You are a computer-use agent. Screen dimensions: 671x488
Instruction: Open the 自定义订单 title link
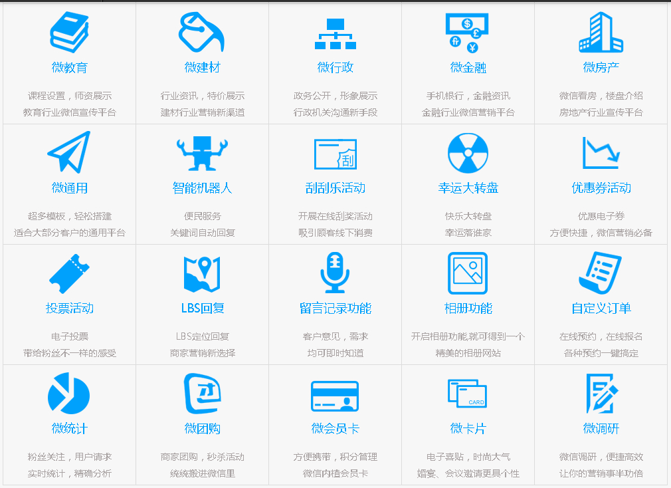[601, 308]
